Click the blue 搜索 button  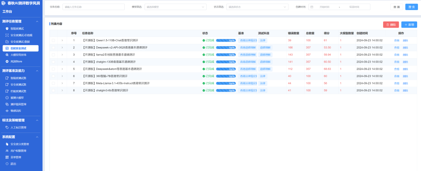(x=411, y=7)
